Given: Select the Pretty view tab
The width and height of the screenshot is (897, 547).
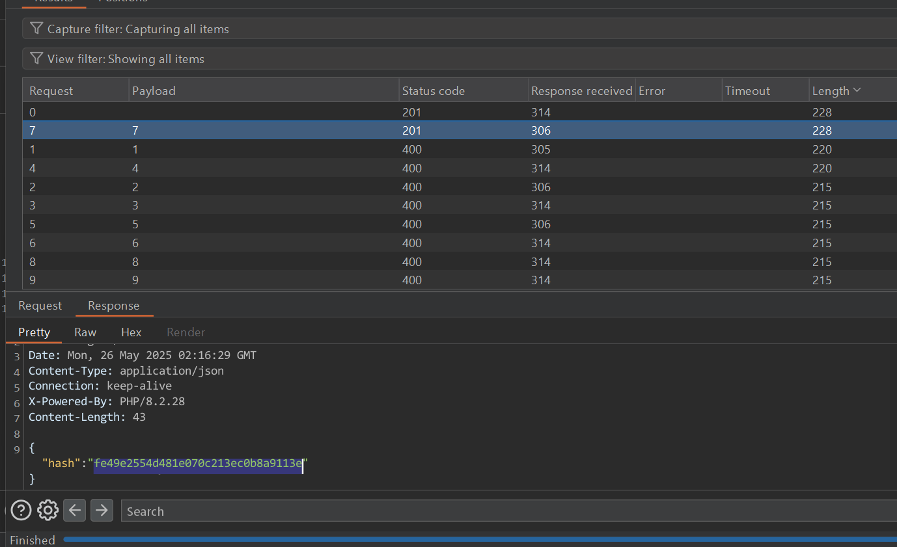Looking at the screenshot, I should coord(34,332).
